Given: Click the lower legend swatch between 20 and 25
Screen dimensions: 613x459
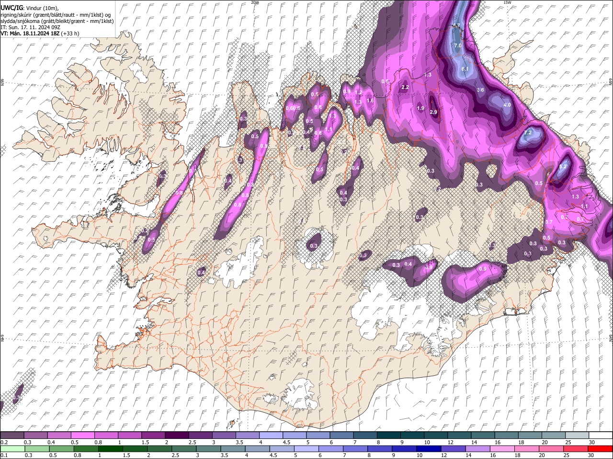Looking at the screenshot, I should pyautogui.click(x=552, y=449).
